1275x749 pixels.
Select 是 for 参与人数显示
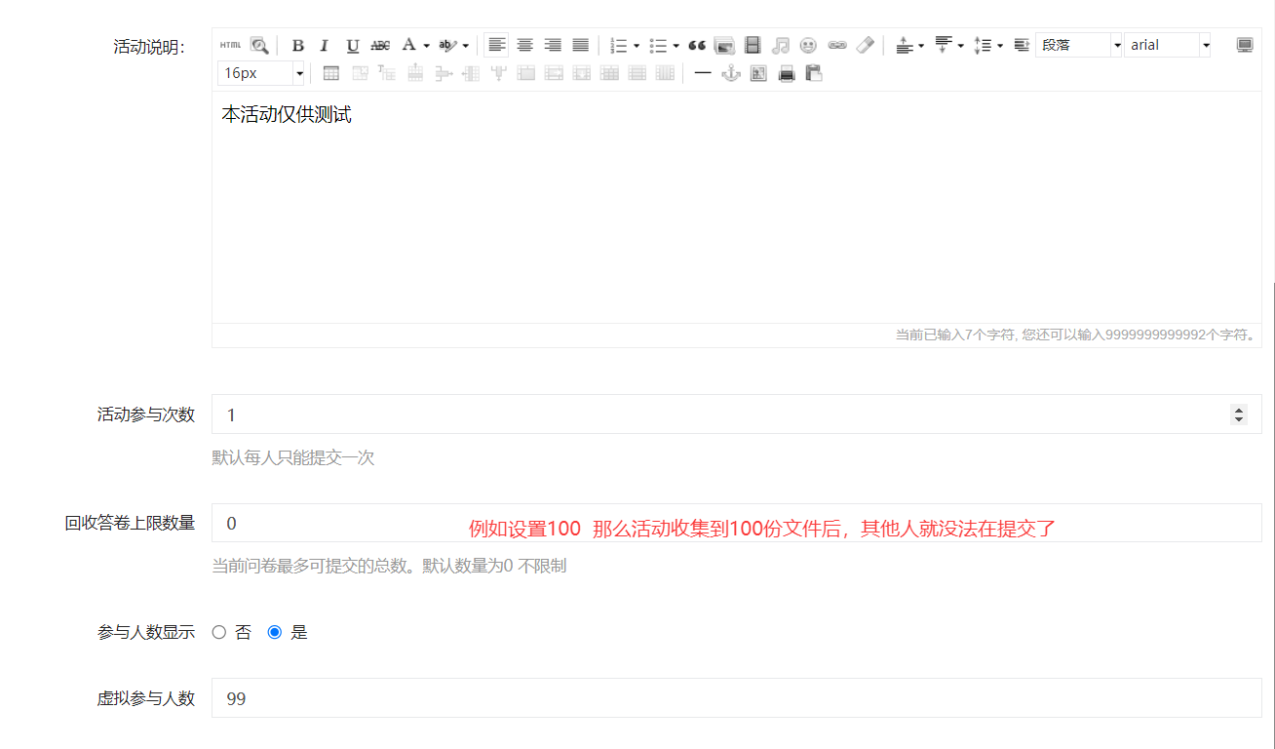pyautogui.click(x=275, y=632)
